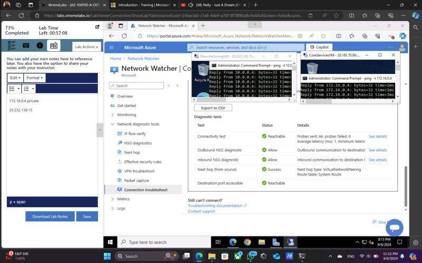Open Outlook on host taskbar

(x=276, y=256)
